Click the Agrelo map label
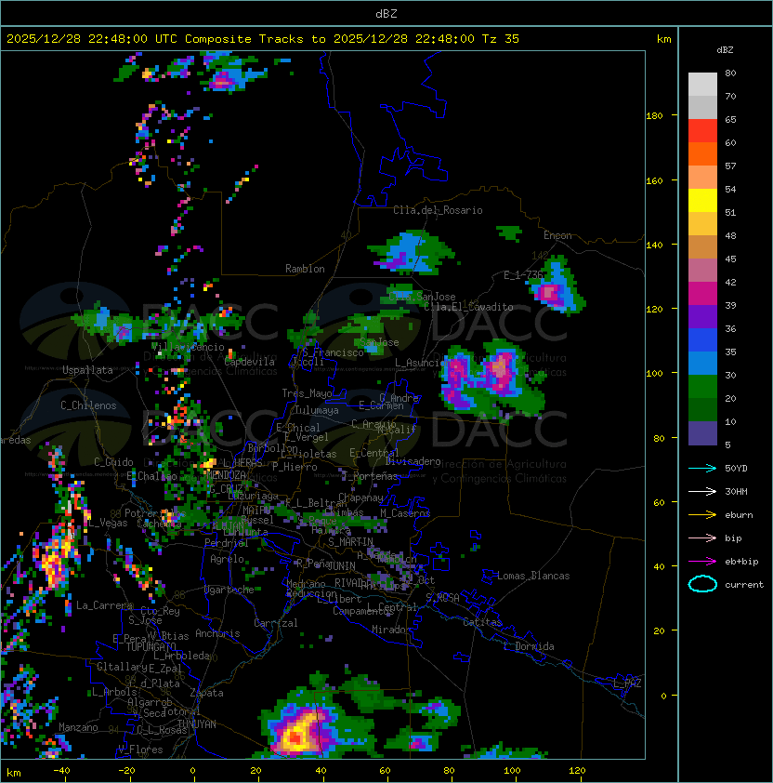 click(x=227, y=559)
